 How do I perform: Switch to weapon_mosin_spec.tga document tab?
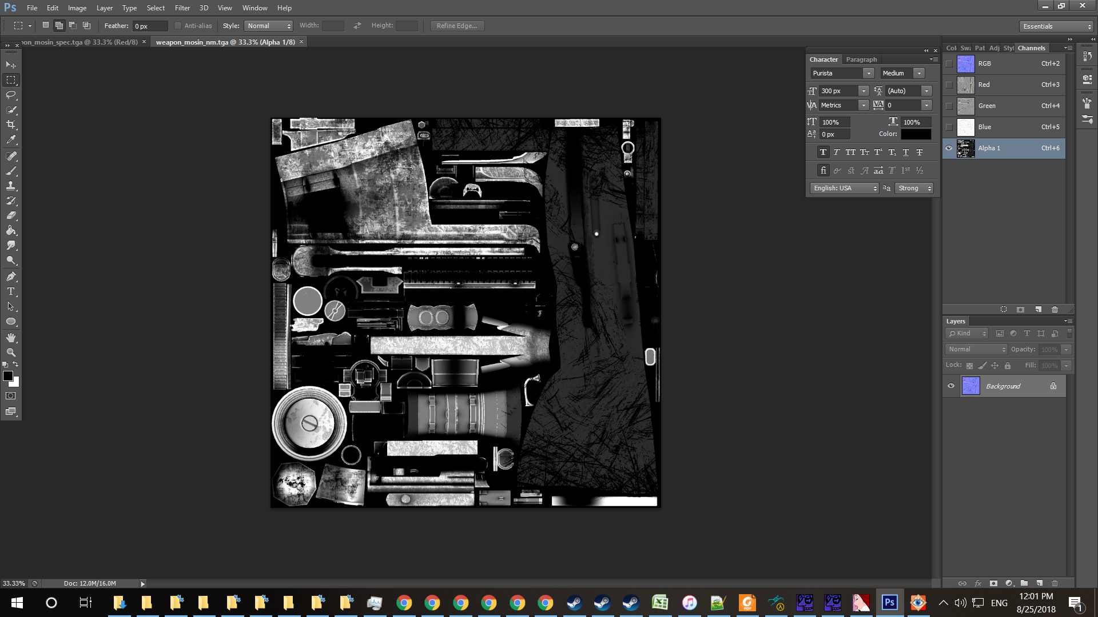click(x=80, y=42)
